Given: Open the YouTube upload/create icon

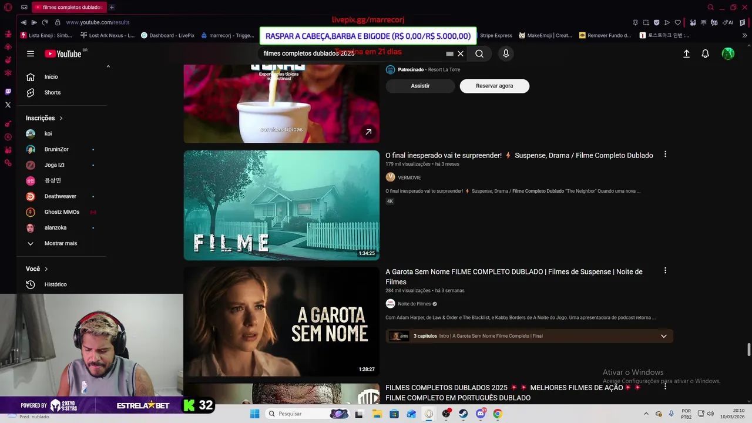Looking at the screenshot, I should tap(686, 53).
